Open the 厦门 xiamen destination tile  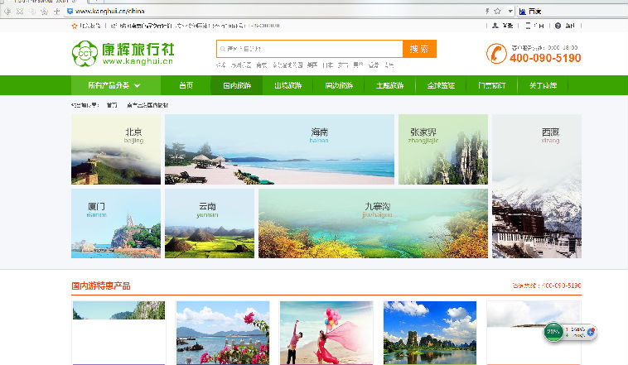(x=116, y=223)
